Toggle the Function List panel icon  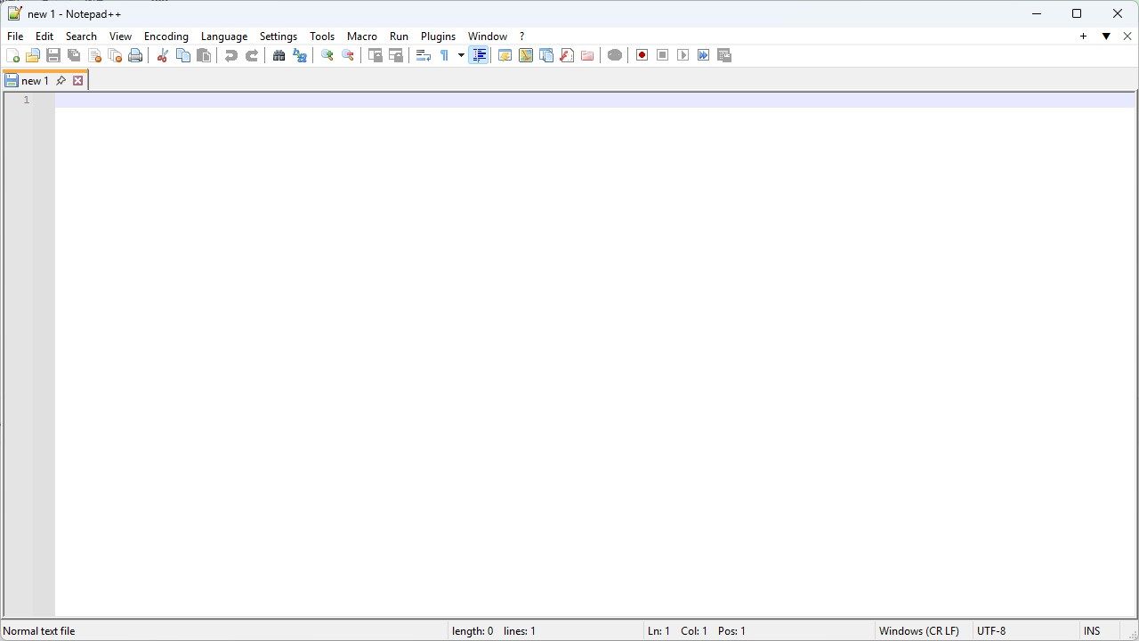click(567, 55)
